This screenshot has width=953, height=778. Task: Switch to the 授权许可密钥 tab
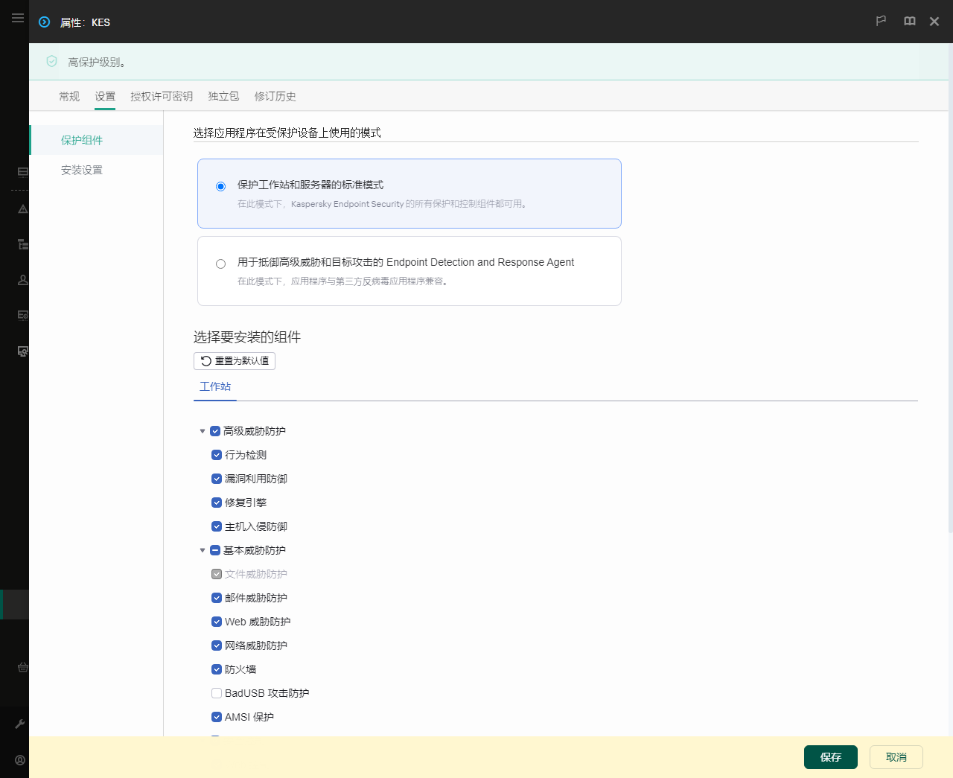pos(162,96)
